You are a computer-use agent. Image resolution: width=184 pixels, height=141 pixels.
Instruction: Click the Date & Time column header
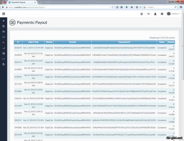point(33,42)
